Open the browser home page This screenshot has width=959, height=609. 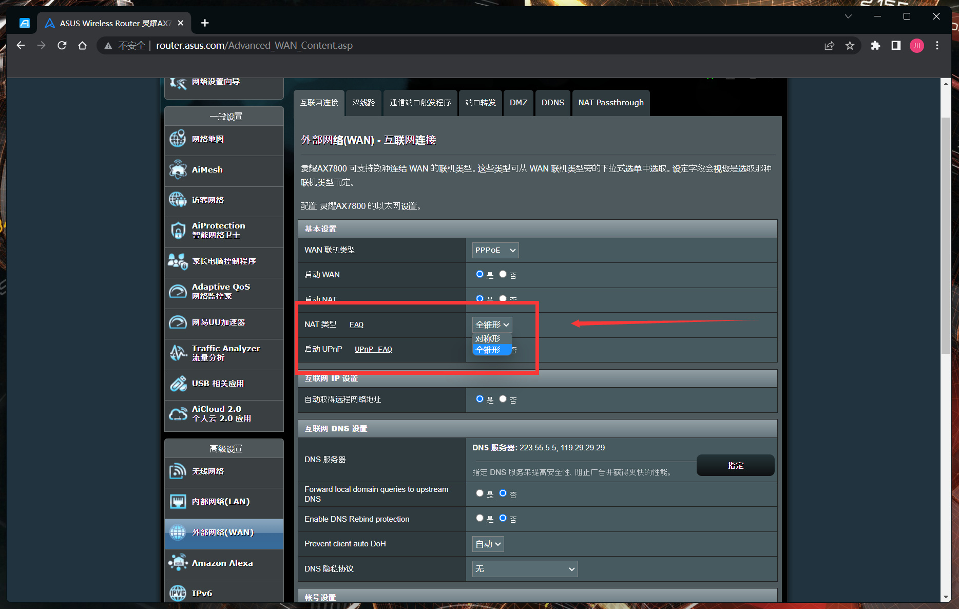pos(82,45)
